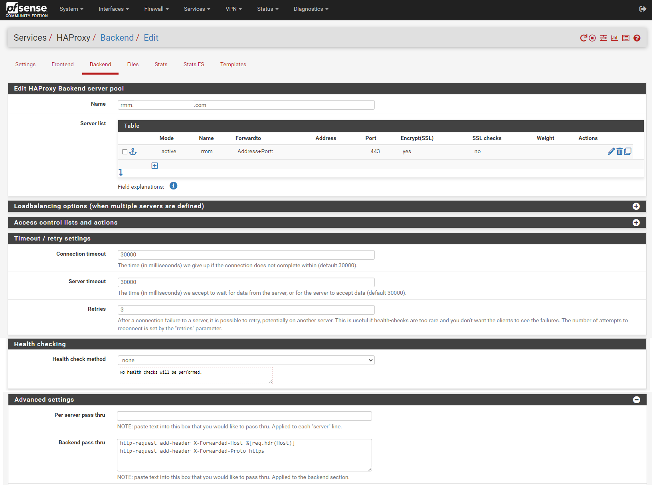Open the Status menu
The width and height of the screenshot is (653, 485).
[268, 9]
